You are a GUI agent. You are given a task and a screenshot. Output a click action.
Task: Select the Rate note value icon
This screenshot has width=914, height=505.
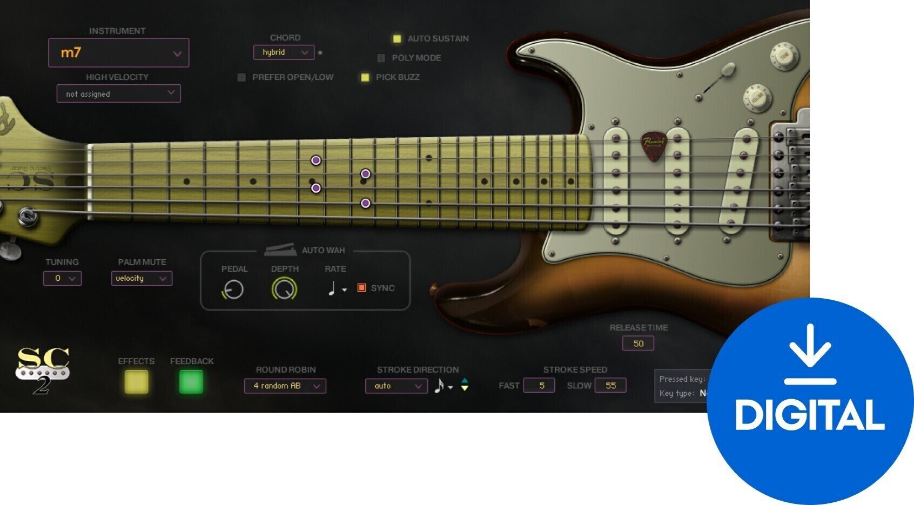[x=333, y=288]
